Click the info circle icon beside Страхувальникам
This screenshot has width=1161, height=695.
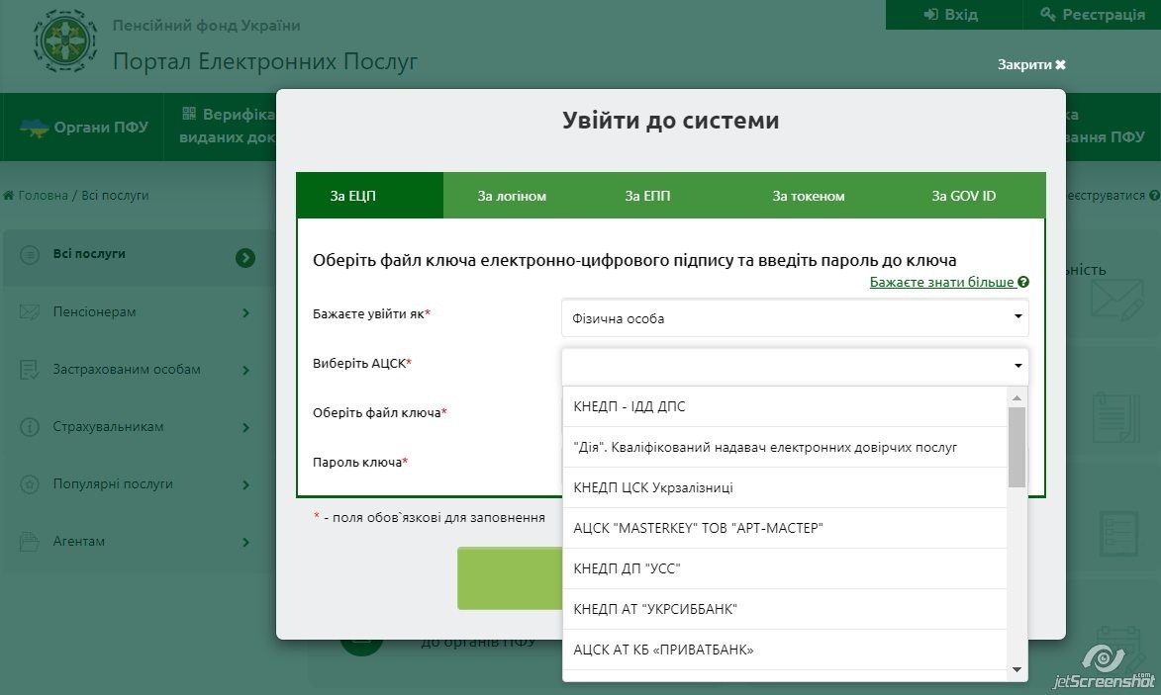coord(30,427)
